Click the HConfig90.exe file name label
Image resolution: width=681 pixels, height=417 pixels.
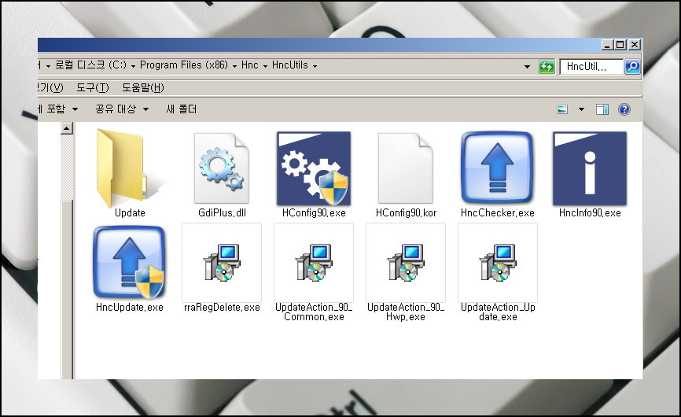[314, 213]
